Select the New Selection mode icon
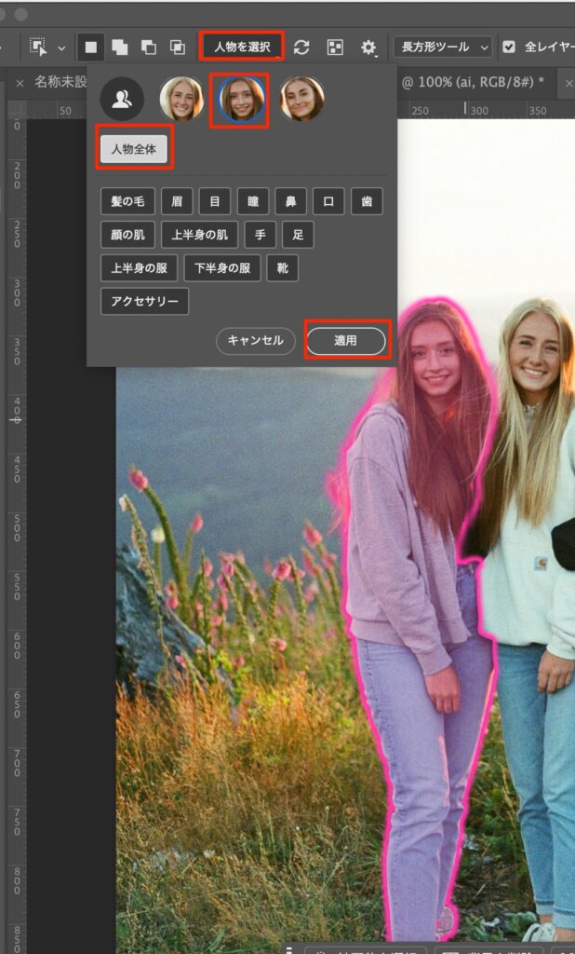The image size is (575, 954). (x=90, y=47)
